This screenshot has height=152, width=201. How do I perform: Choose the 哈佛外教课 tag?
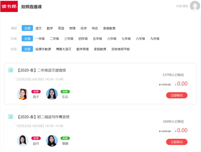pyautogui.click(x=43, y=49)
